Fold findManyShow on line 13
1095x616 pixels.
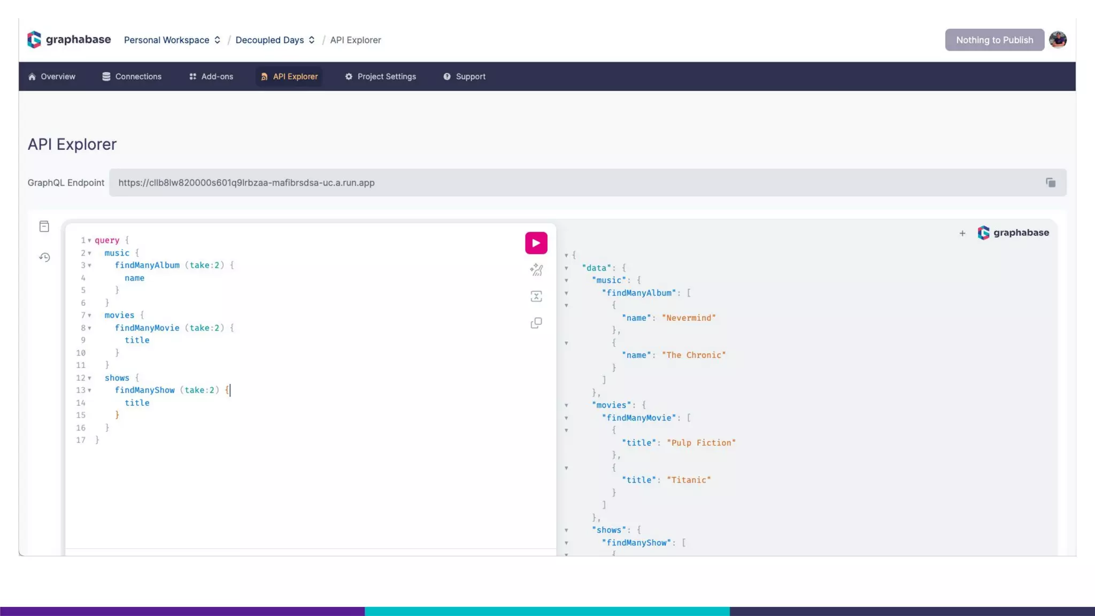(89, 391)
